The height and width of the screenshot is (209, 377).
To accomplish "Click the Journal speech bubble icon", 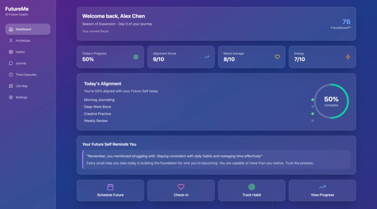I will pyautogui.click(x=11, y=64).
